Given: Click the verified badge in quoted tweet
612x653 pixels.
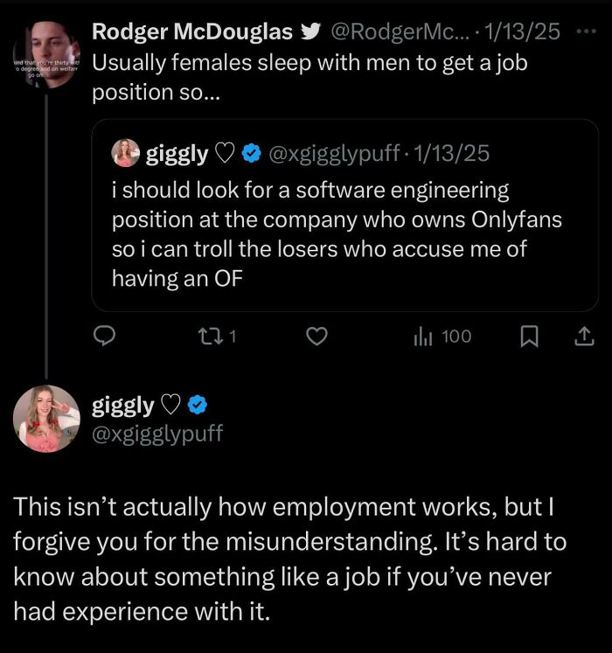Looking at the screenshot, I should [250, 155].
